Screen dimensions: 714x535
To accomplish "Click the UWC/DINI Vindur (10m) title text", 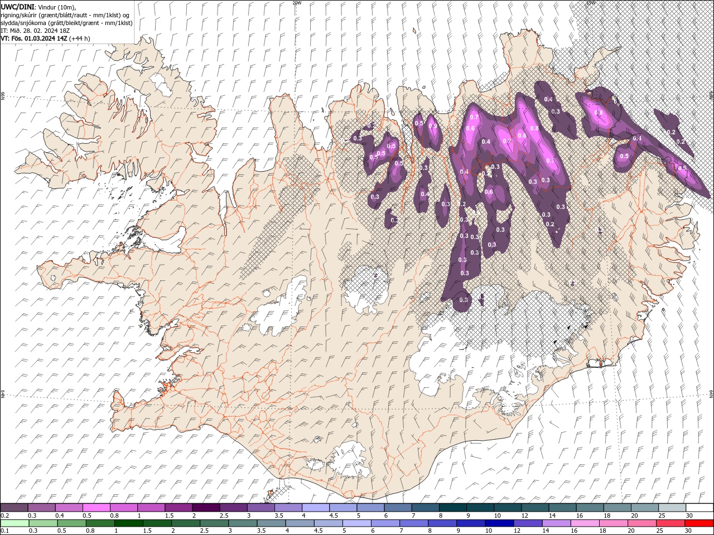I will [x=38, y=7].
